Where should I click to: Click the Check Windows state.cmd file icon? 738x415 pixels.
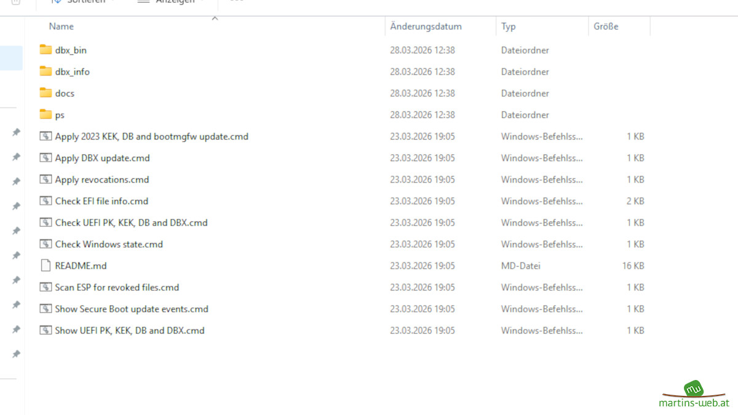[x=46, y=244]
